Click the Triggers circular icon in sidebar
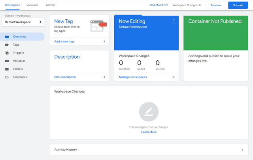Viewport: 253px width, 160px height. click(x=7, y=53)
